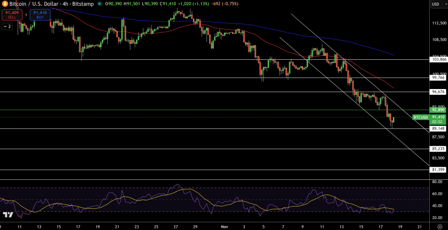Click the RSI scale value 60.00
Image resolution: width=448 pixels, height=230 pixels.
437,194
